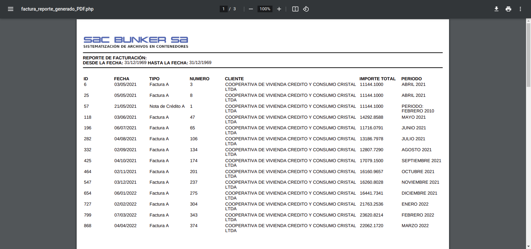Click the CLIENTE column header

click(x=234, y=79)
